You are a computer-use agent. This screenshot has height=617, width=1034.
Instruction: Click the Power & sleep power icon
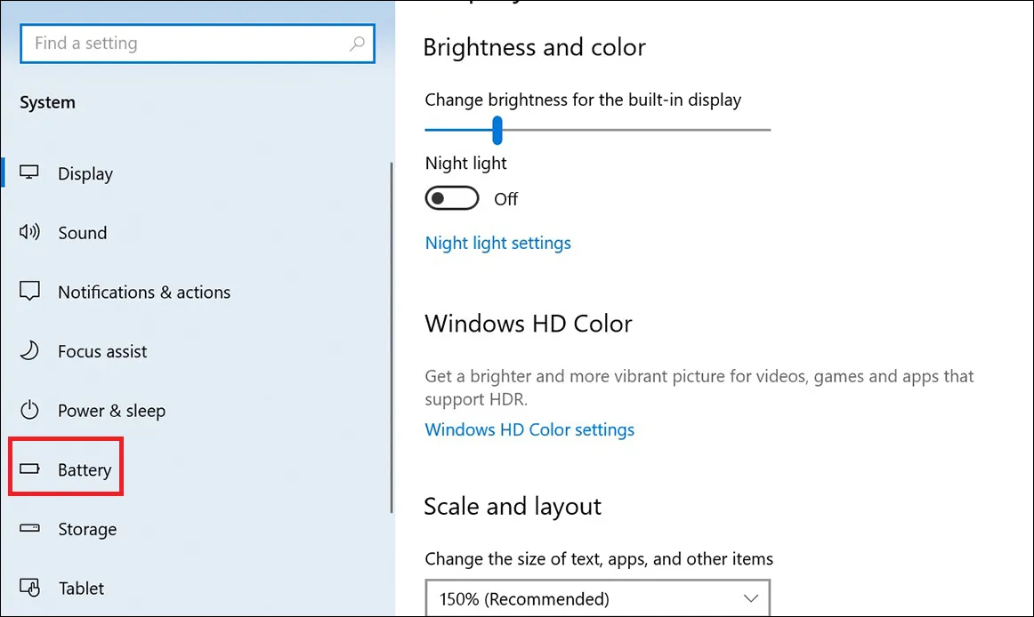coord(30,411)
